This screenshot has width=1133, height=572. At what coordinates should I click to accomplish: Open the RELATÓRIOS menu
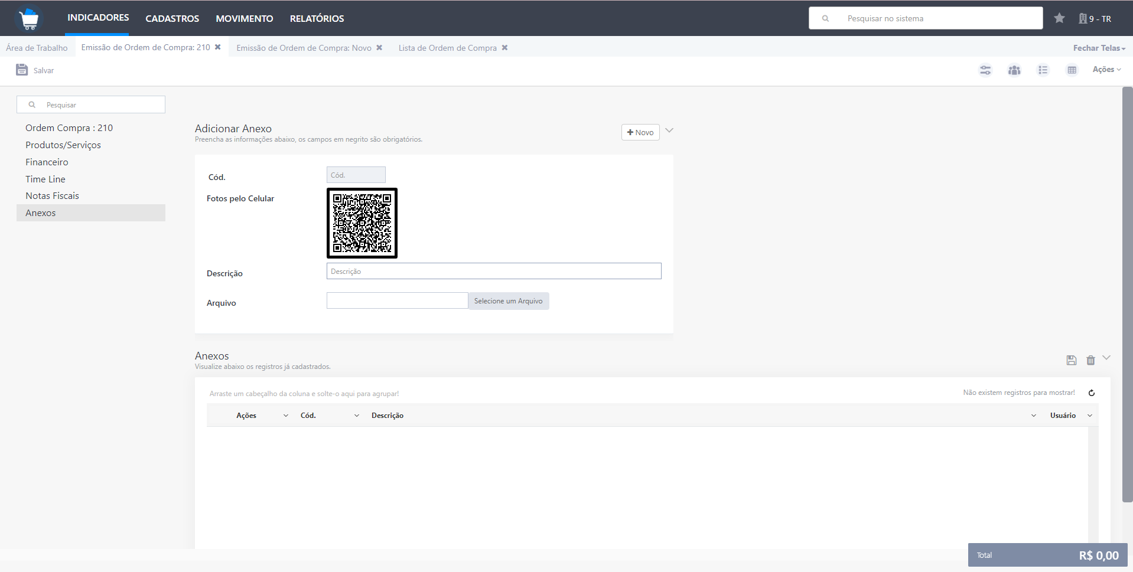(317, 18)
